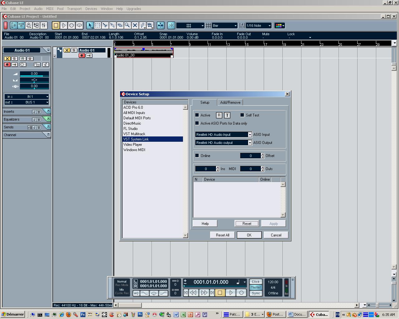Select VST Multitrack in Devices list
Image resolution: width=399 pixels, height=319 pixels.
[153, 134]
